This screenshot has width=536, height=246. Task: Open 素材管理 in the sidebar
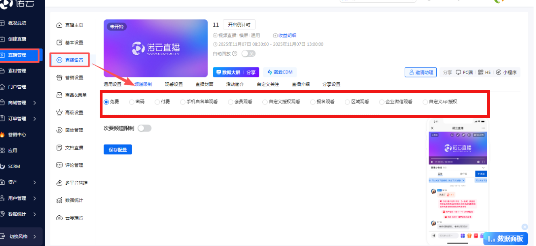[17, 71]
